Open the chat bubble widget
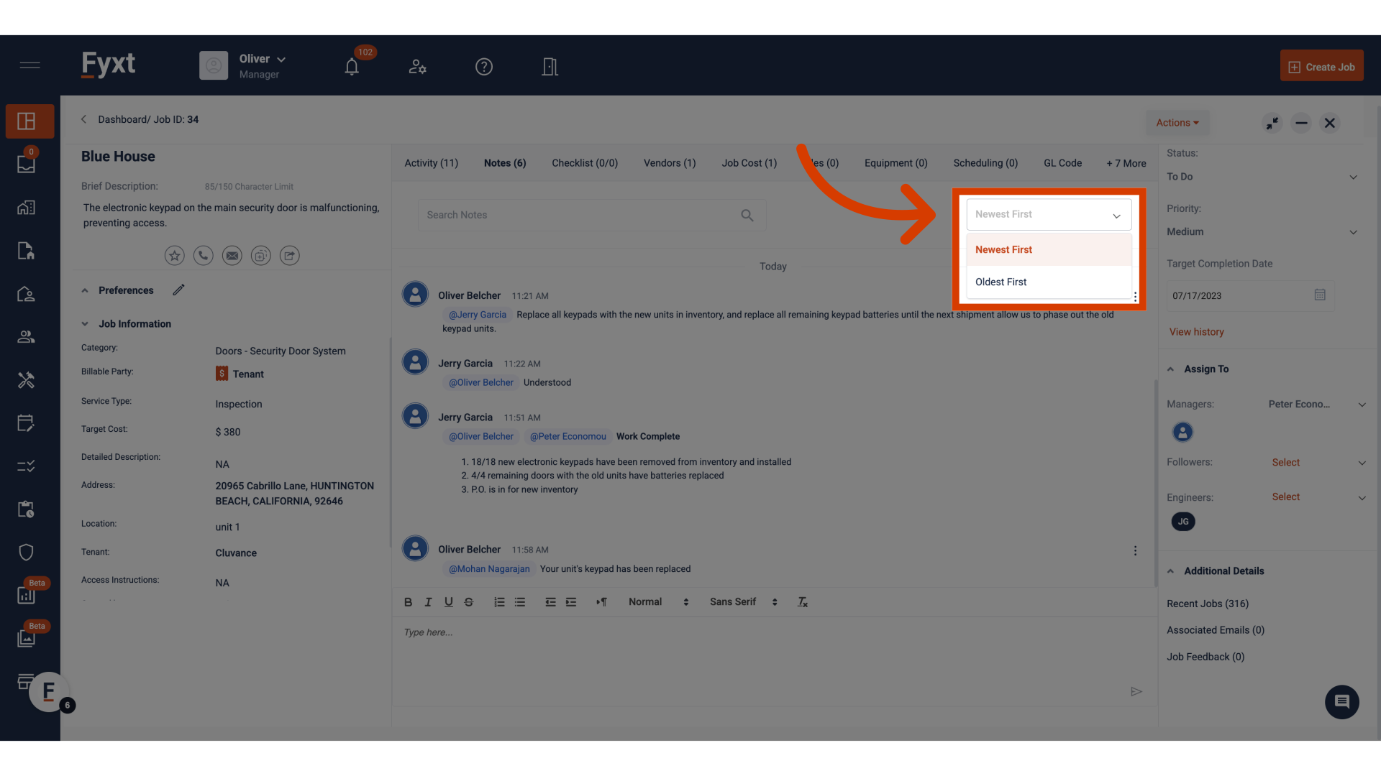This screenshot has width=1381, height=776. click(x=1341, y=701)
